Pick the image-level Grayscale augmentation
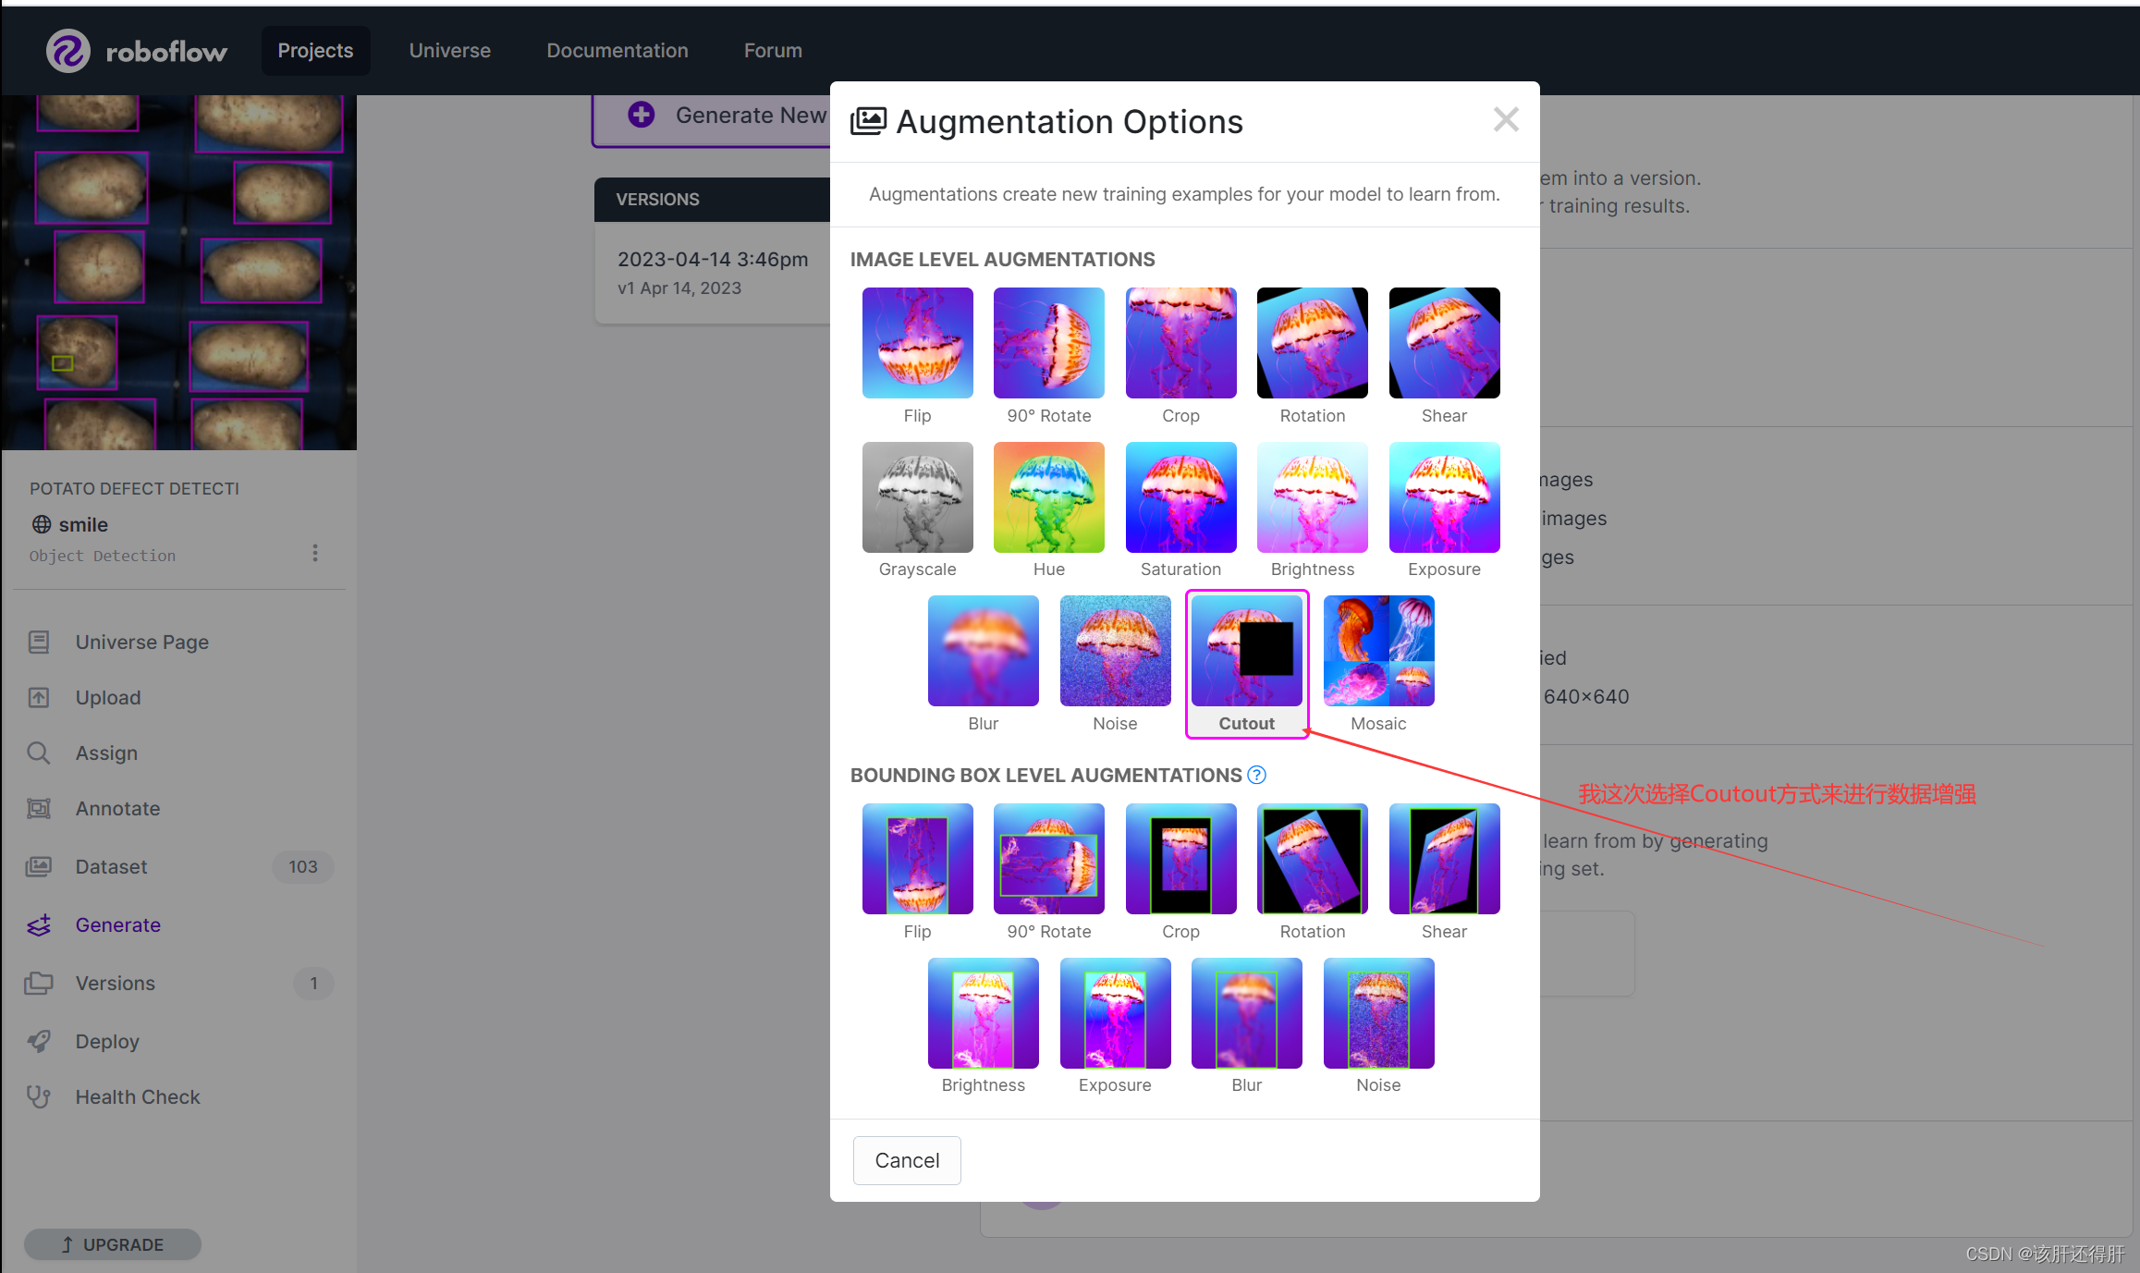Screen dimensions: 2140x1273 click(x=917, y=497)
